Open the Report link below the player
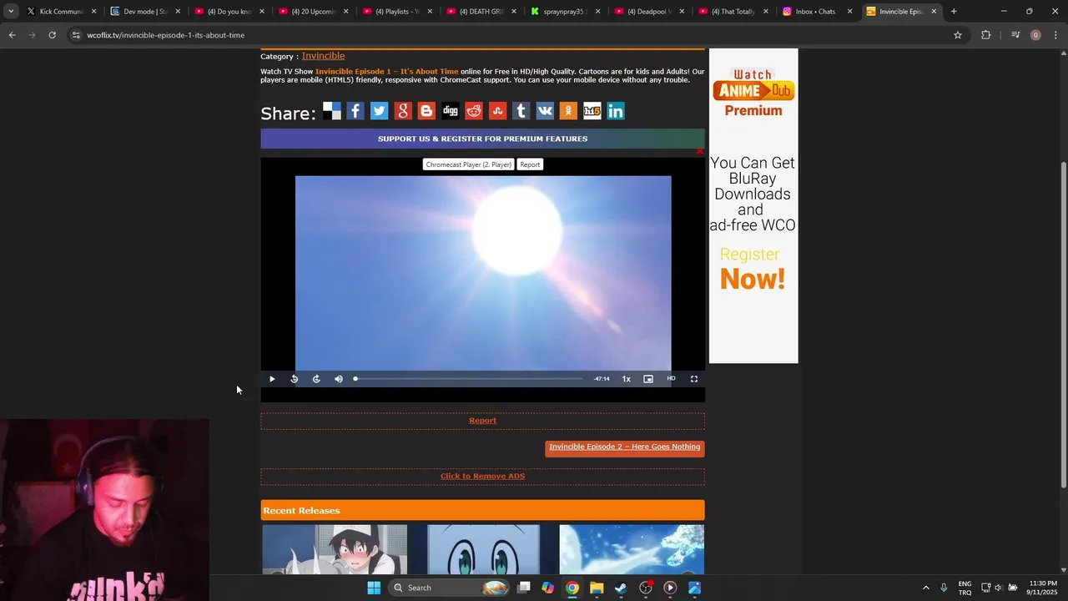 (x=482, y=421)
